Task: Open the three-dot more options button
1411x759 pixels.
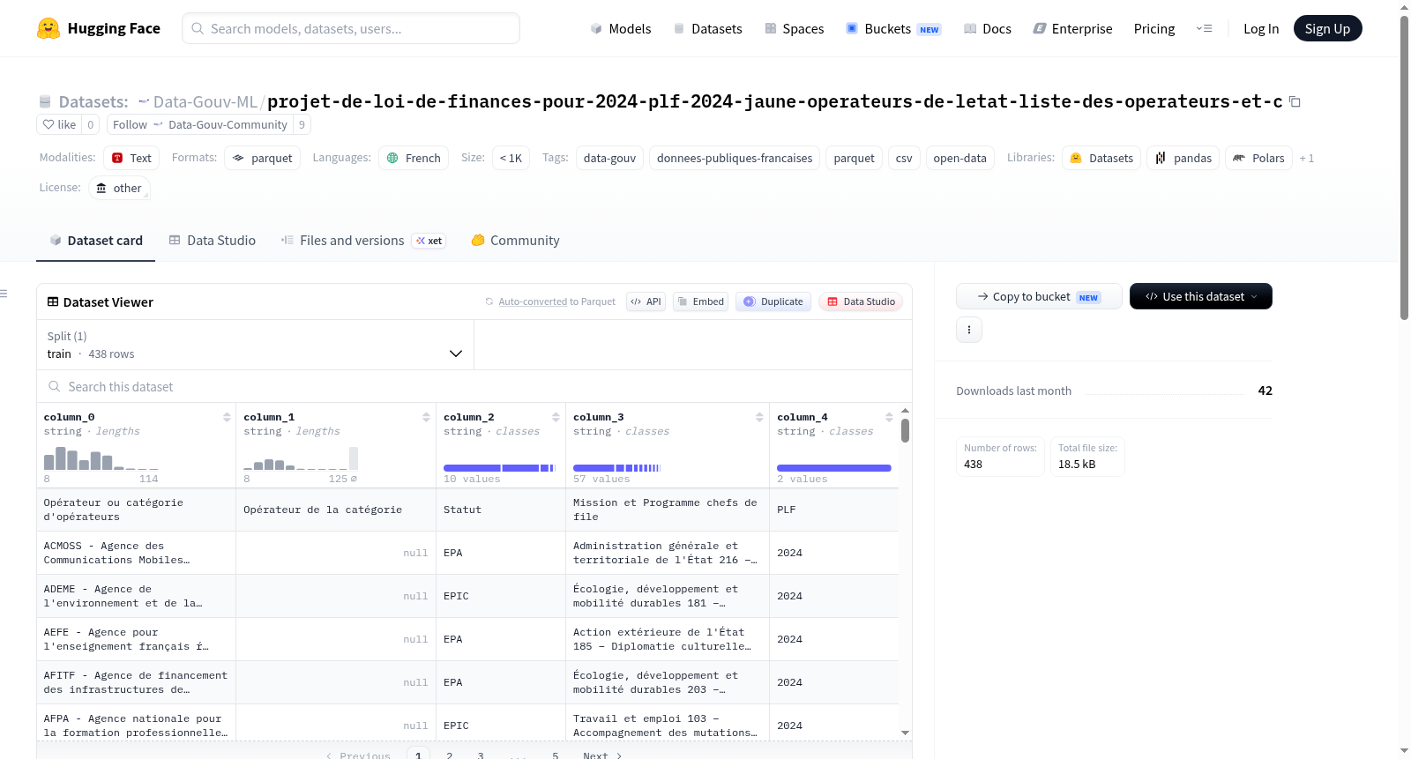Action: tap(969, 330)
